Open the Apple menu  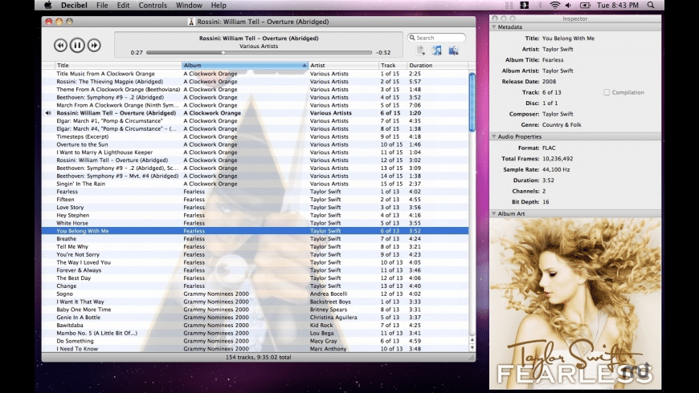tap(47, 6)
